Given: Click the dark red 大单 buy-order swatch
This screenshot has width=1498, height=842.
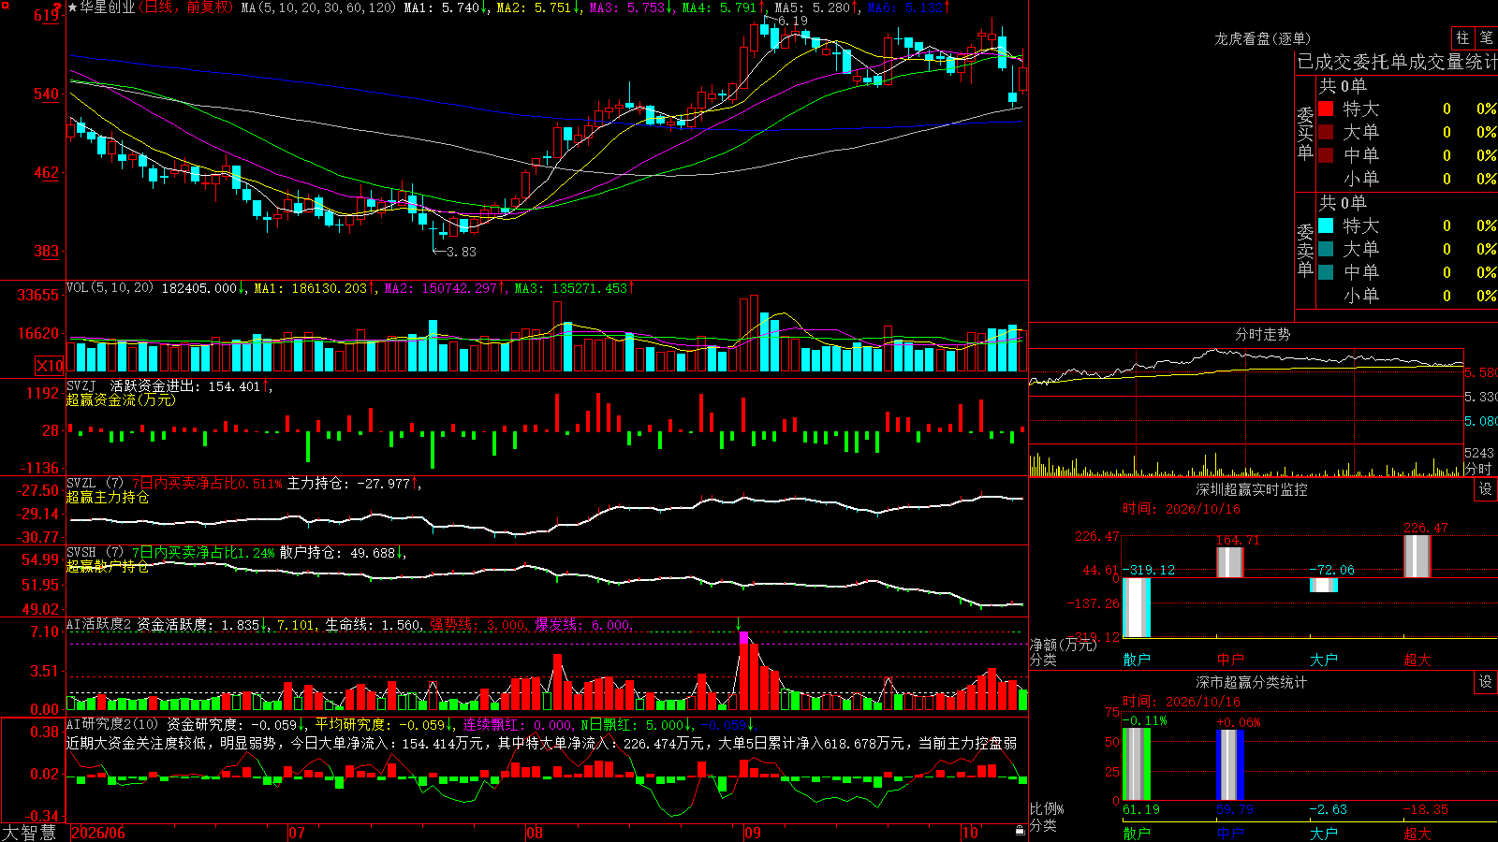Looking at the screenshot, I should 1326,132.
